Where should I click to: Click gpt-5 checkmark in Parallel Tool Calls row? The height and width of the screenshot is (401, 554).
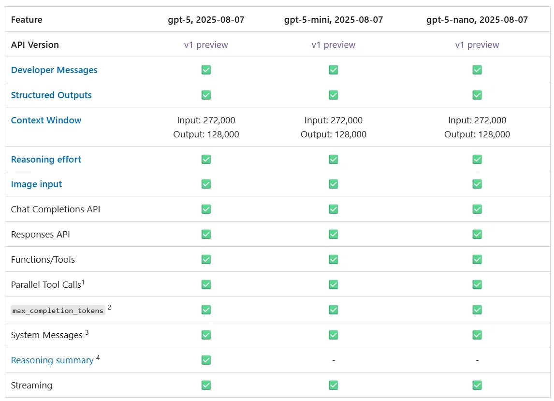pos(206,284)
